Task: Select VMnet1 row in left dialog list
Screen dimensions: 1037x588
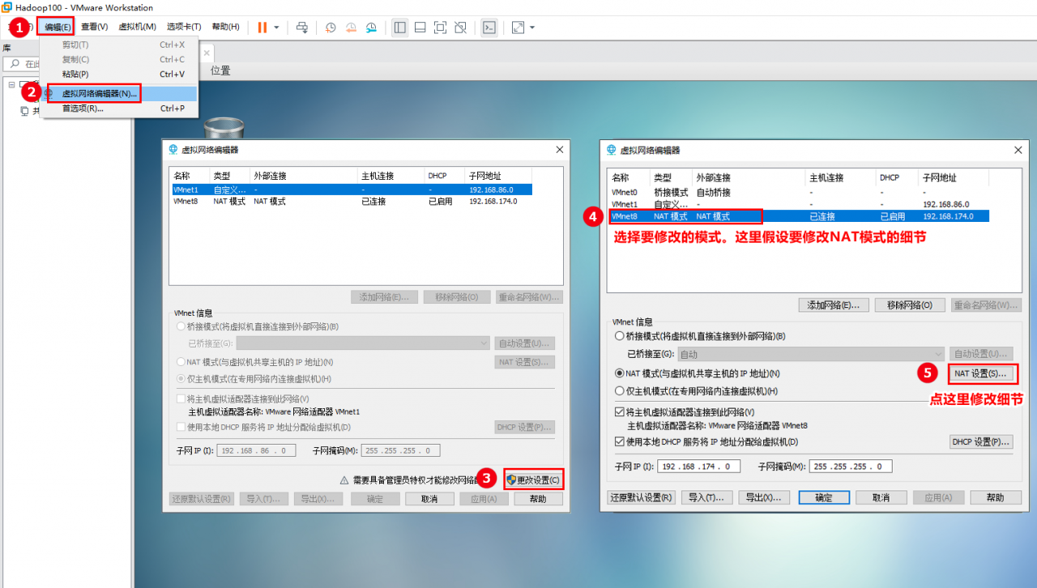Action: coord(352,190)
